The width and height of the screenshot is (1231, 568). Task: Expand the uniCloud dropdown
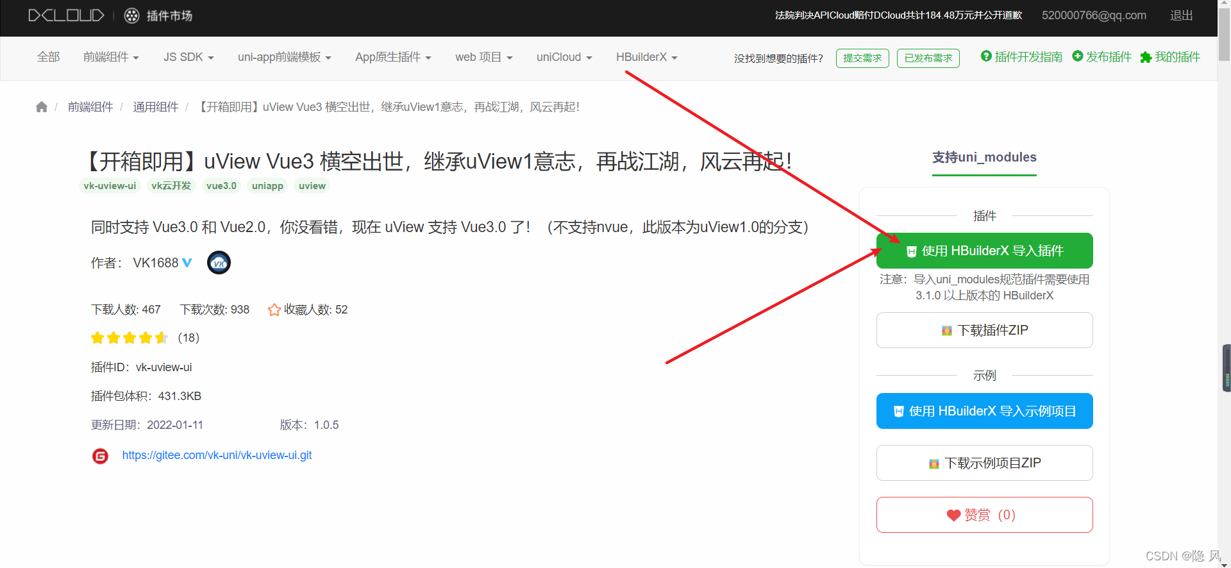click(564, 57)
